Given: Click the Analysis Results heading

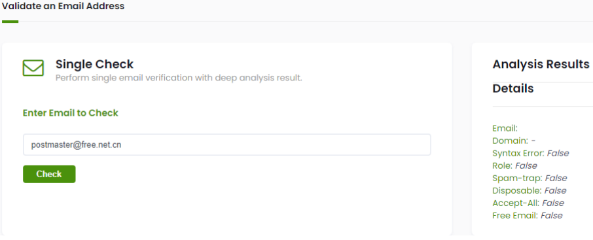Looking at the screenshot, I should pyautogui.click(x=541, y=64).
